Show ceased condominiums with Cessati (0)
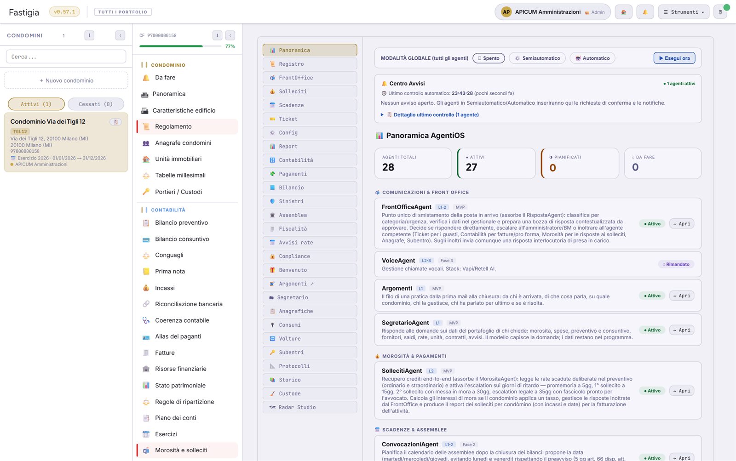 [96, 104]
